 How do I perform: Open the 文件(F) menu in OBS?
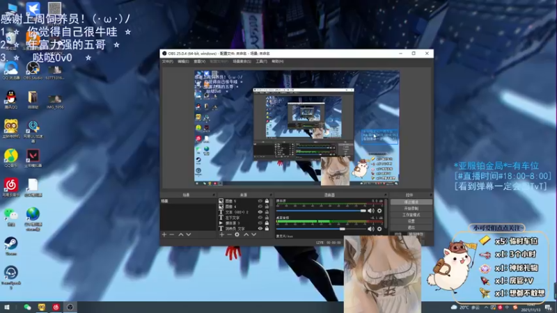pyautogui.click(x=168, y=61)
